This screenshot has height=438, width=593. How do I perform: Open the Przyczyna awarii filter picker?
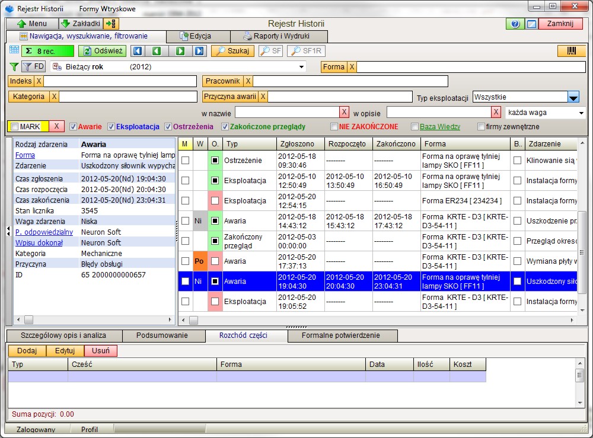click(230, 97)
